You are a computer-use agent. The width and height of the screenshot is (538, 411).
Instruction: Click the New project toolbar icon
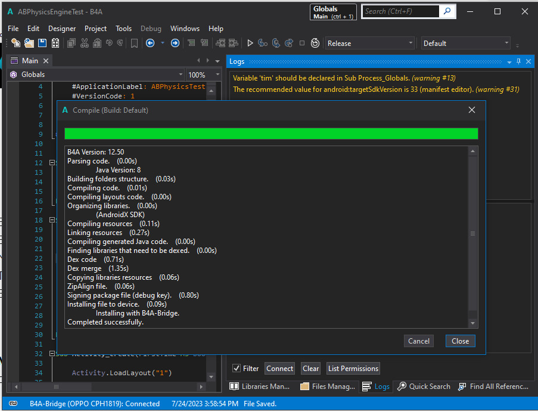pos(15,43)
